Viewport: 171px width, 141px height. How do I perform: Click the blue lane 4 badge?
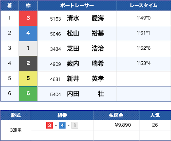pos(28,33)
